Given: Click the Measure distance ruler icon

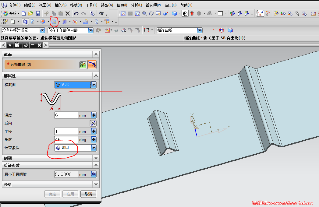Looking at the screenshot, I should pos(313,13).
